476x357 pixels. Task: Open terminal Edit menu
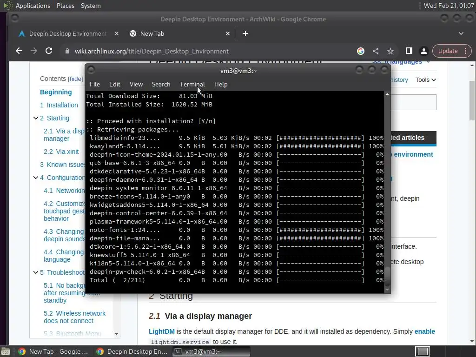click(114, 84)
